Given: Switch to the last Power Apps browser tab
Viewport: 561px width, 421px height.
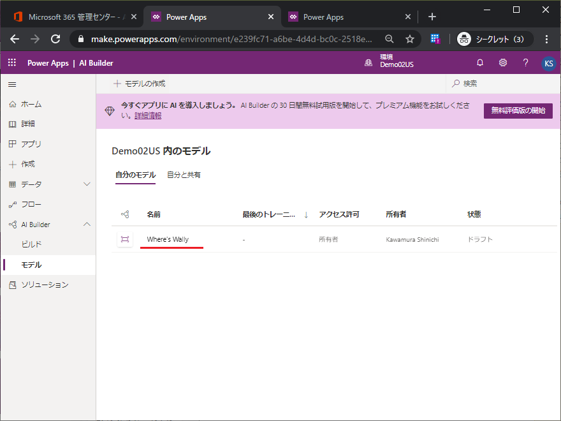Looking at the screenshot, I should [x=349, y=17].
